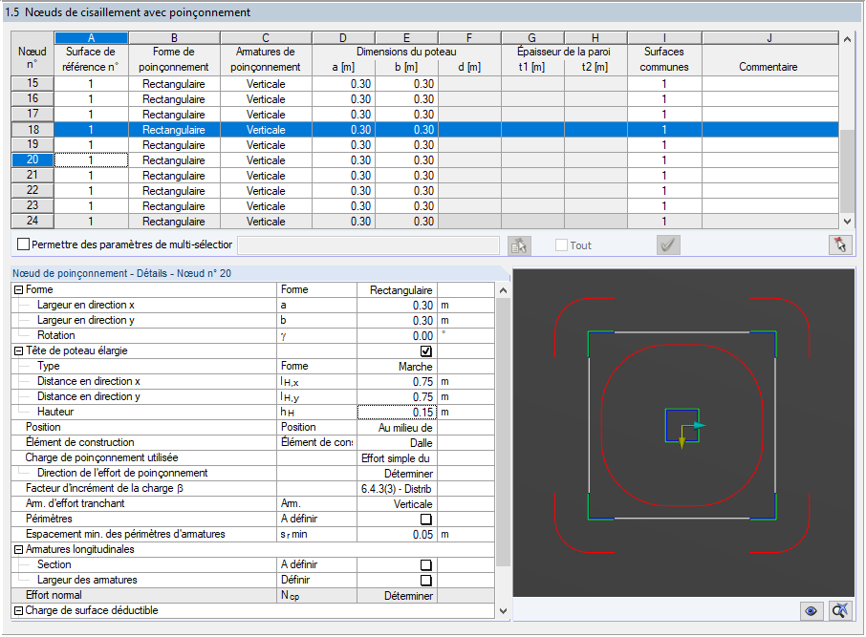This screenshot has width=866, height=637.
Task: Select row header for node 20
Action: (32, 160)
